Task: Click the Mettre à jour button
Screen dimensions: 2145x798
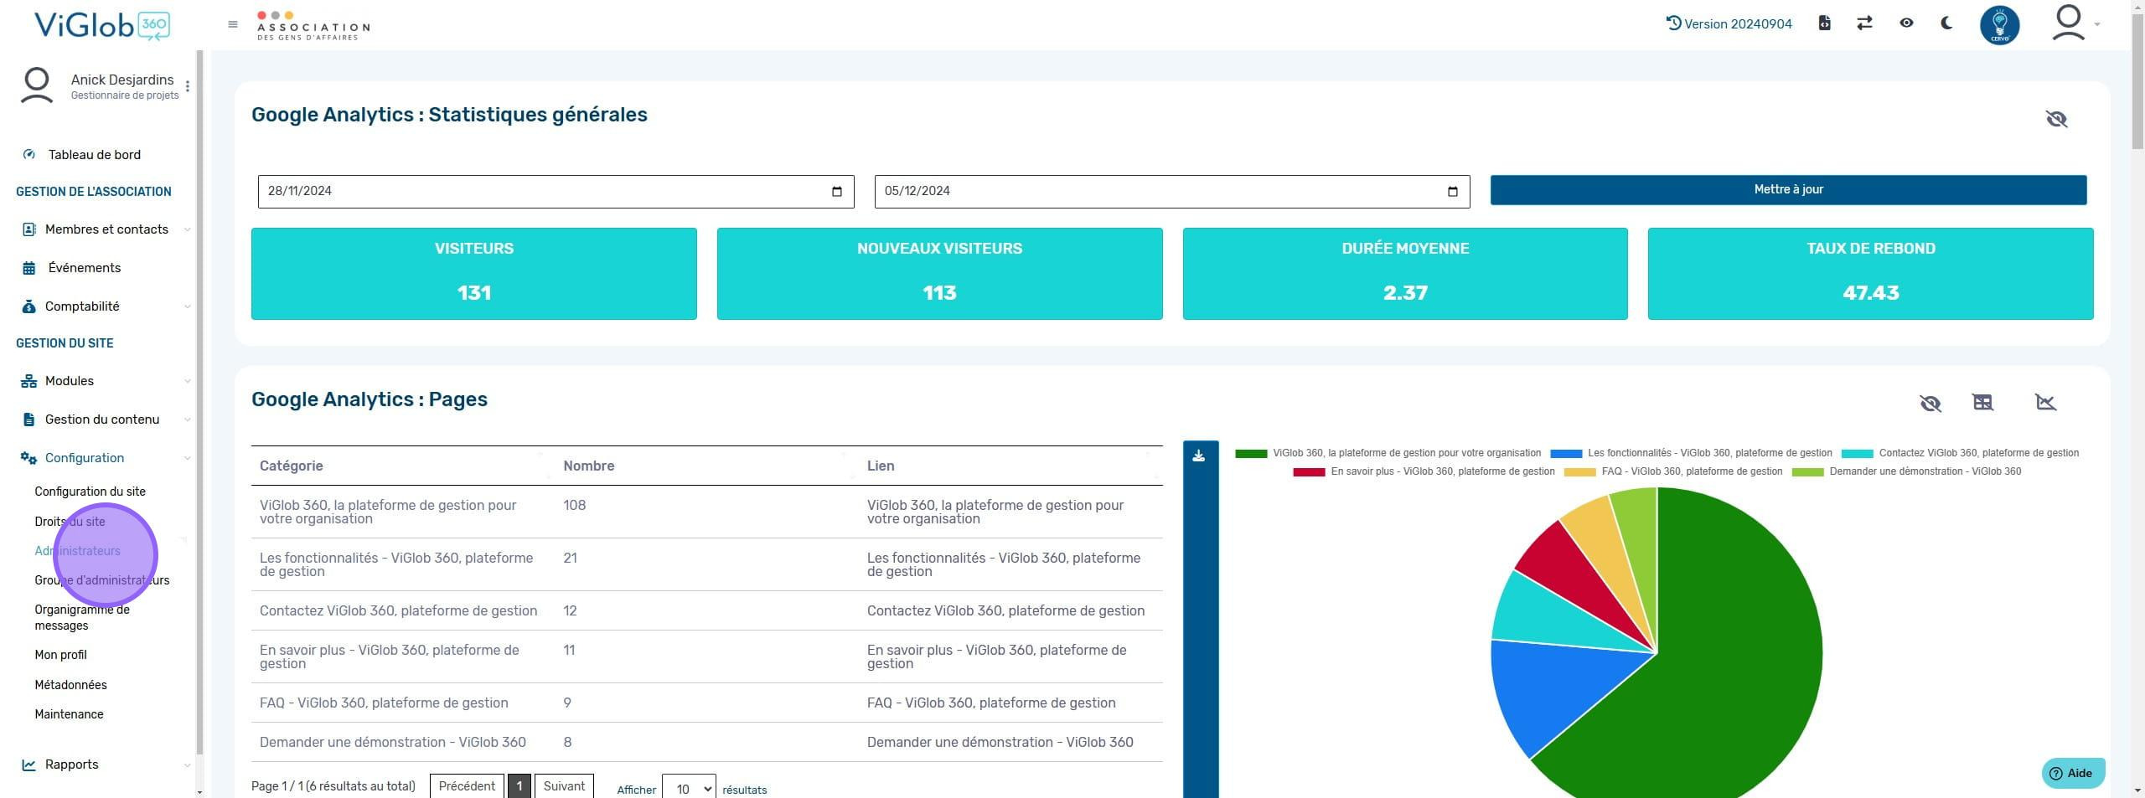Action: click(1788, 190)
